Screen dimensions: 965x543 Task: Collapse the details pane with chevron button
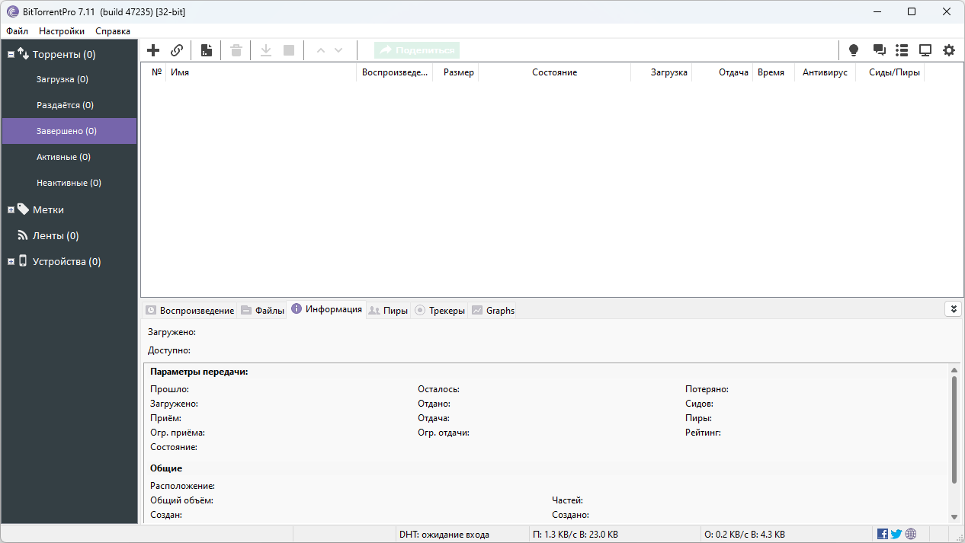[953, 308]
